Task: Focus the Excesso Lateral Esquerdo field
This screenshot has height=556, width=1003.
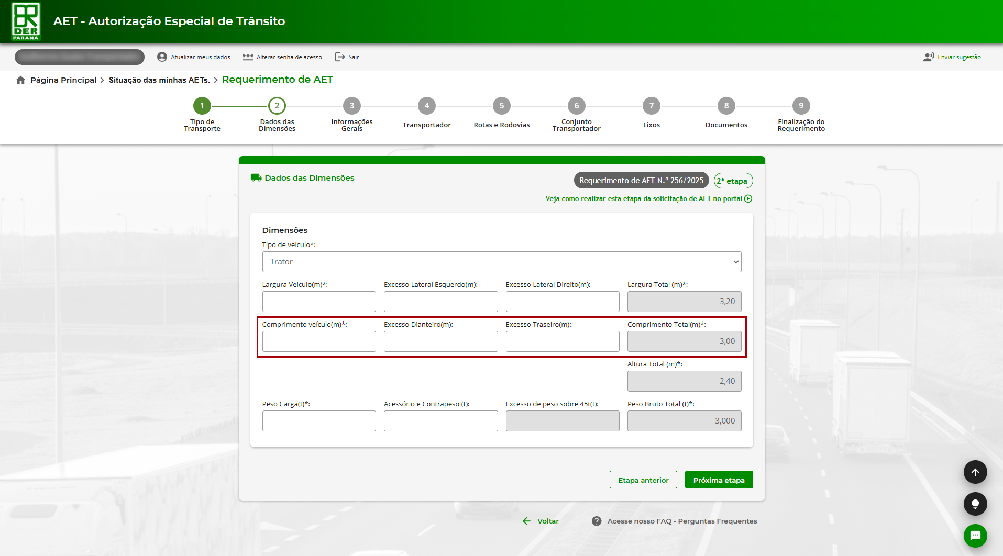Action: 440,302
